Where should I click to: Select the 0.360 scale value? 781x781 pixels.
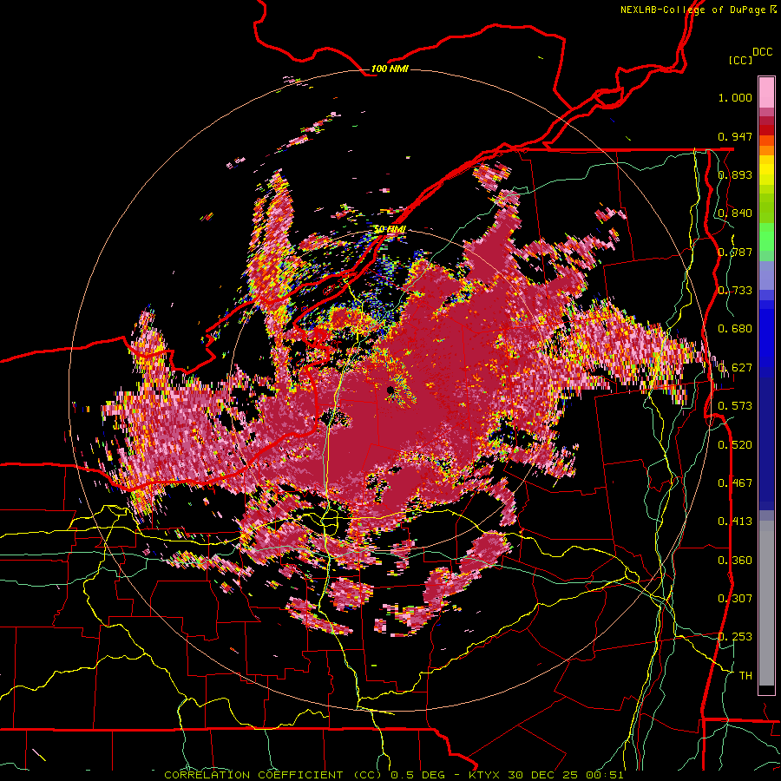coord(735,561)
